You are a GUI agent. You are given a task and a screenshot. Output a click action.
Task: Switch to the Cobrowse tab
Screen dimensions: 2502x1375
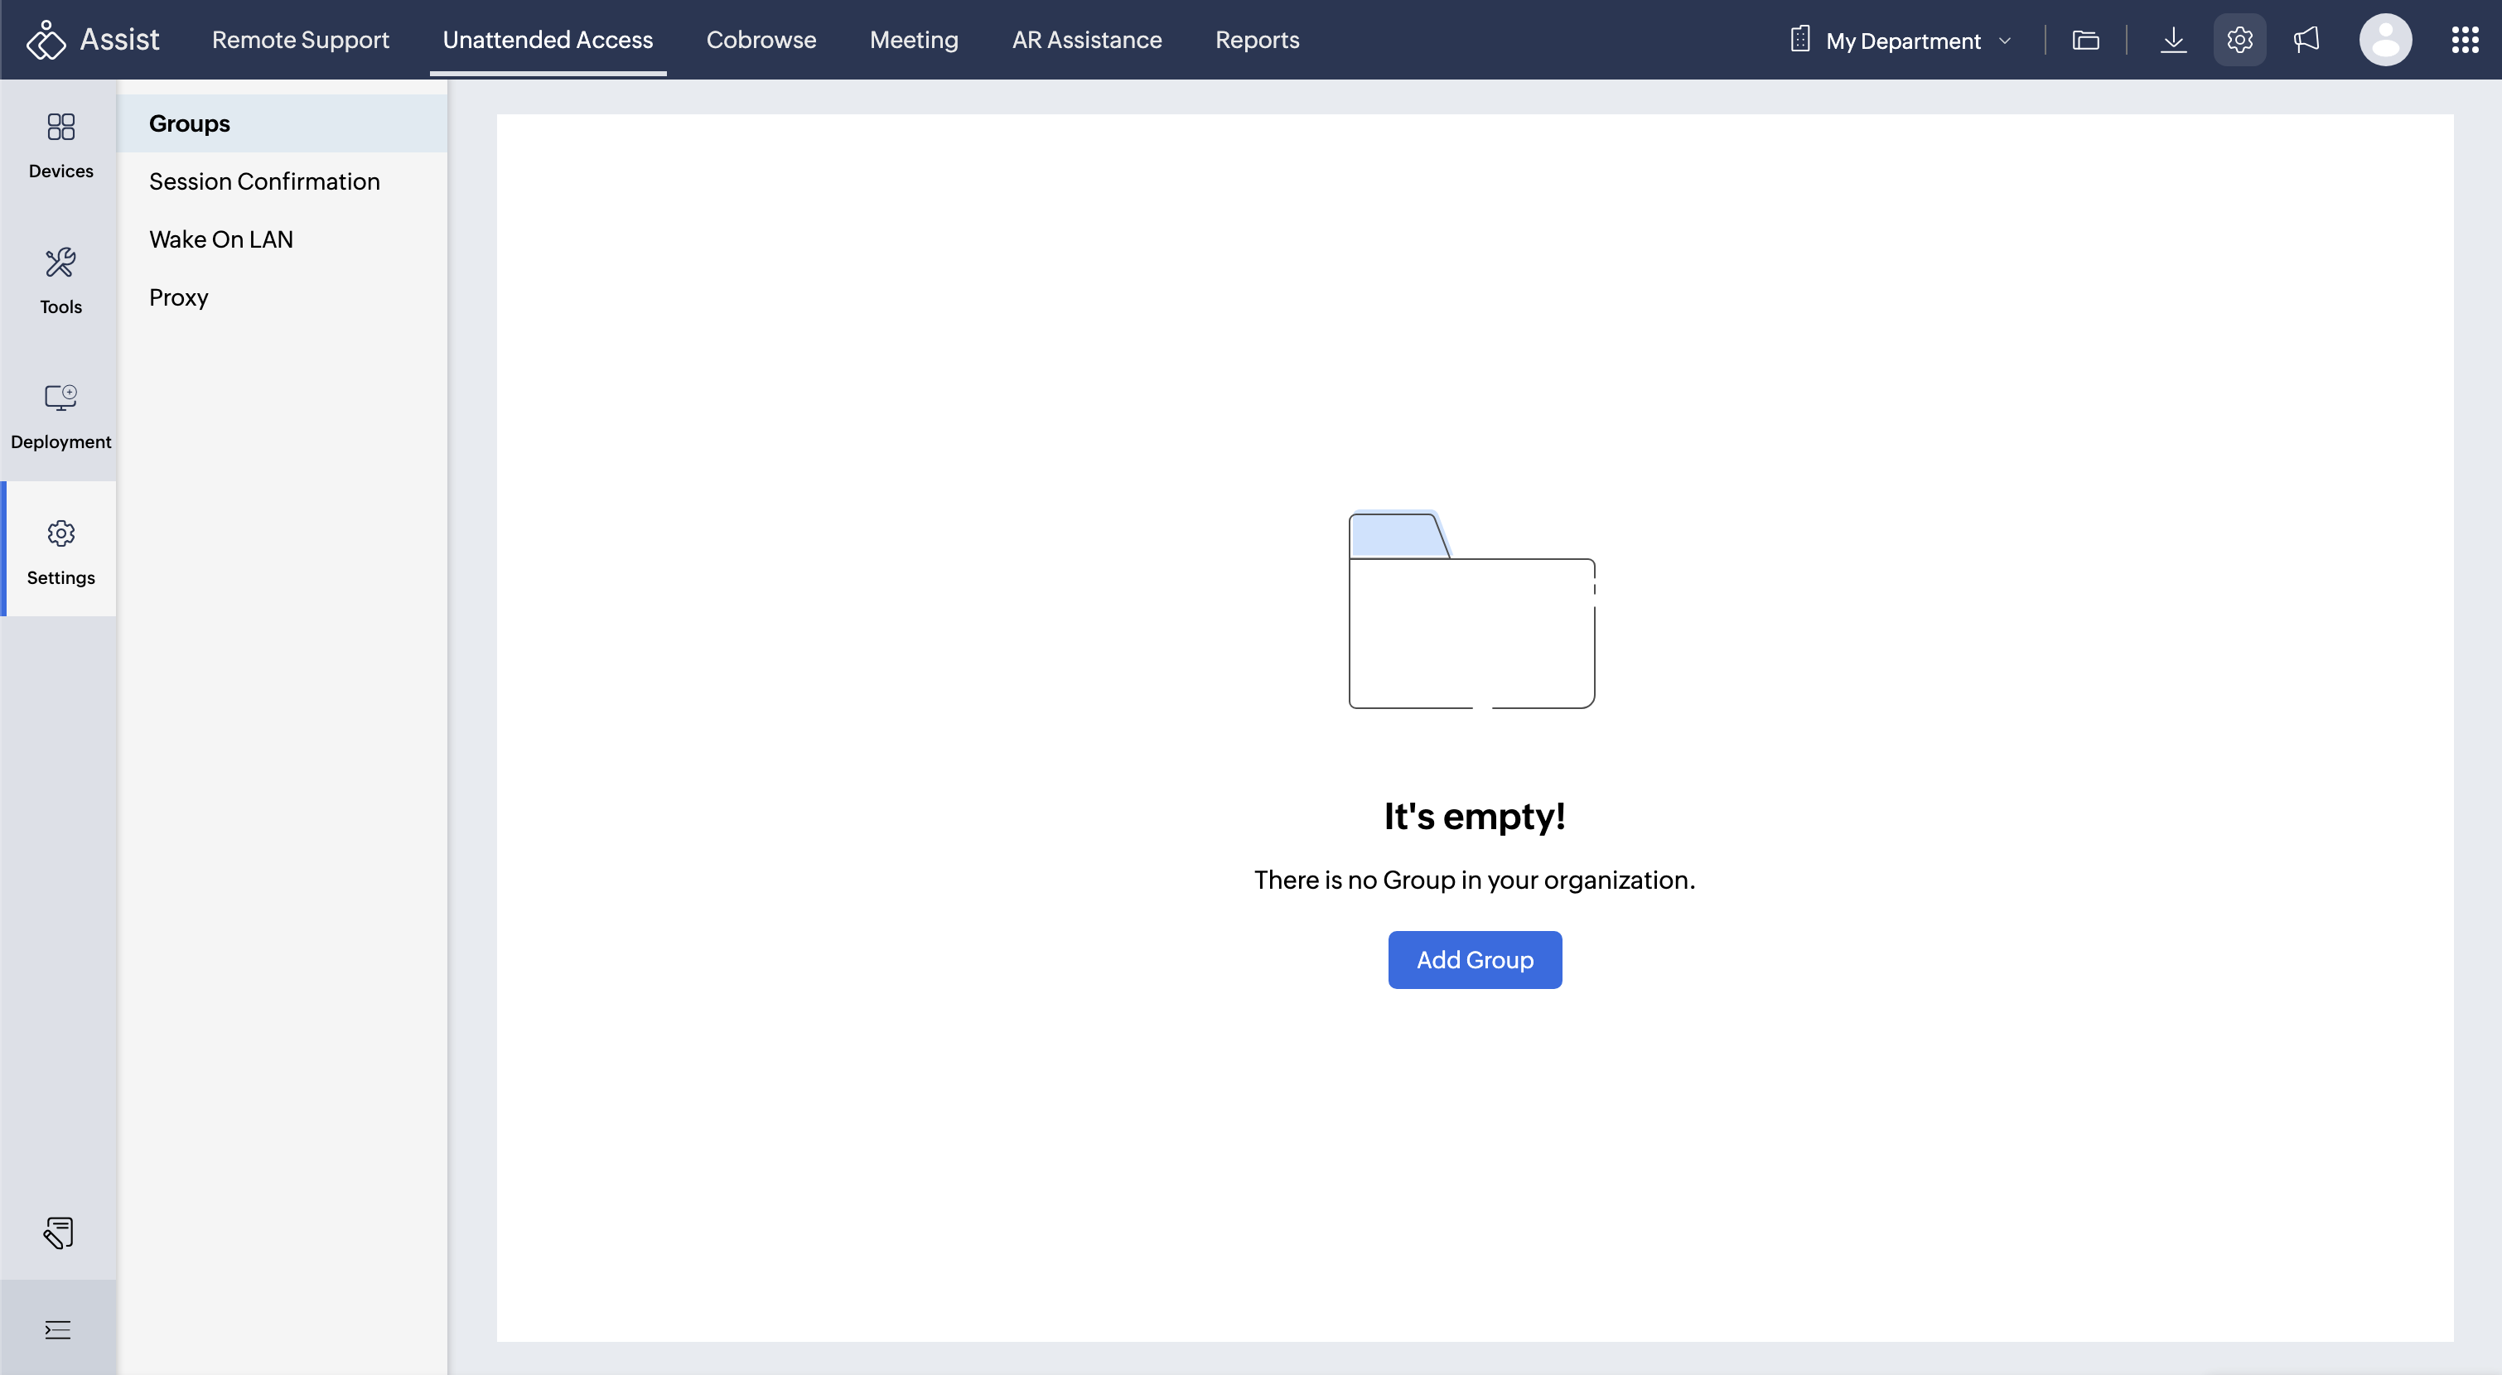(761, 40)
